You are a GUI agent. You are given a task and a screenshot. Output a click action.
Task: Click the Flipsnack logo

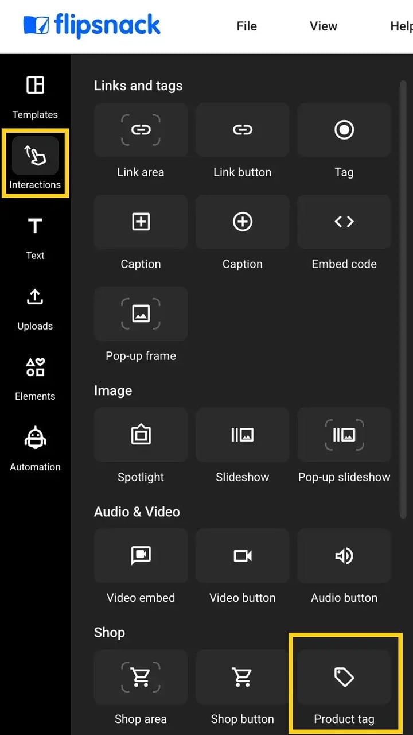92,26
